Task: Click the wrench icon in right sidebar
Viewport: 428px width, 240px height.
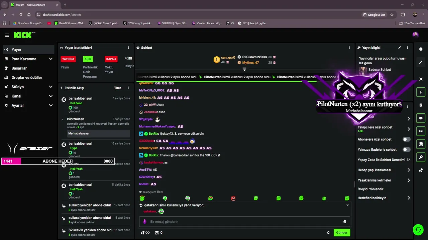Action: click(421, 157)
